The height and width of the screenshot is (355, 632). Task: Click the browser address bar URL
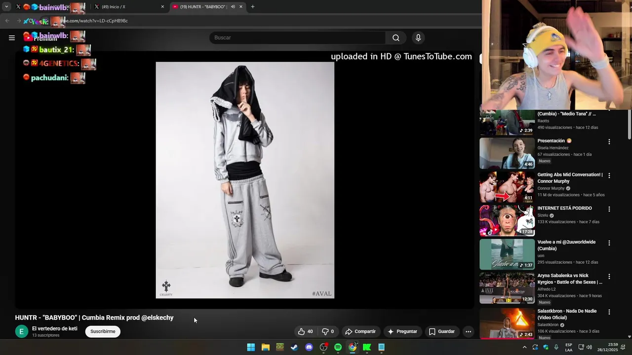pyautogui.click(x=97, y=21)
